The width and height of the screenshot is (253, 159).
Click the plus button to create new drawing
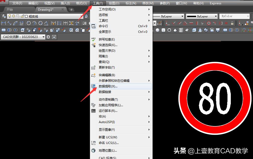click(x=71, y=9)
